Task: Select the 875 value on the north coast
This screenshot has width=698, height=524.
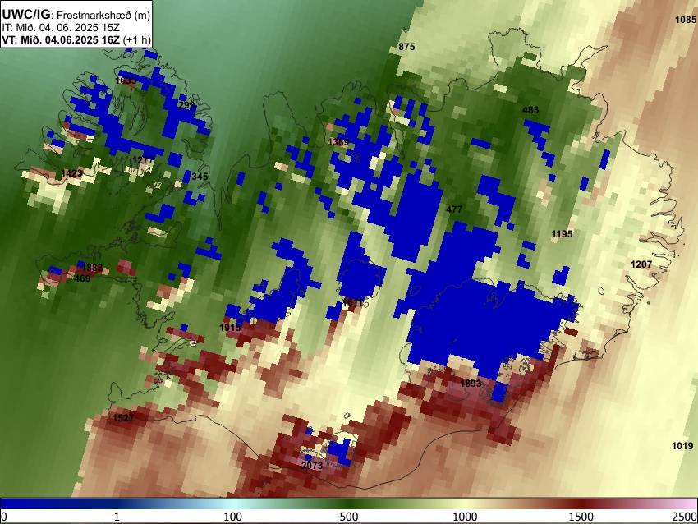Action: [x=406, y=47]
